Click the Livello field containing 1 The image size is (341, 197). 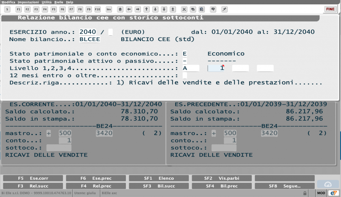pyautogui.click(x=216, y=68)
